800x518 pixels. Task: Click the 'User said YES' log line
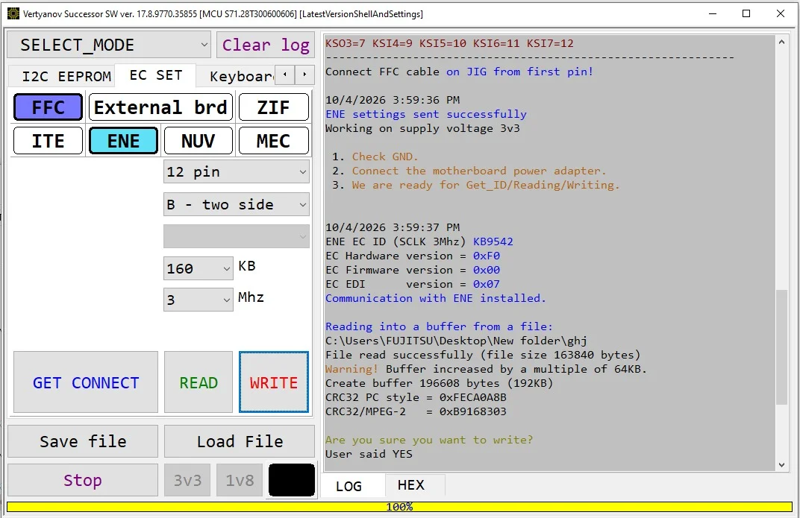[369, 454]
